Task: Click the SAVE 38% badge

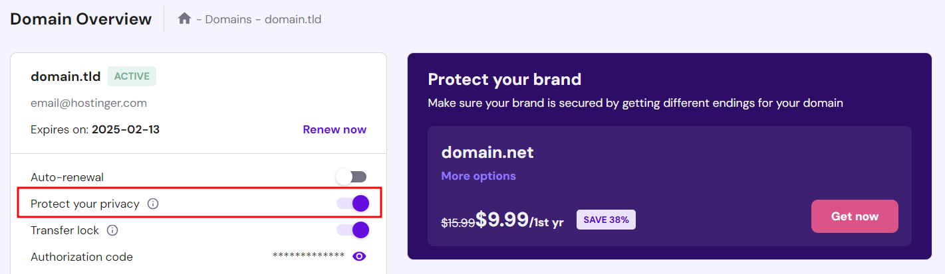Action: coord(606,220)
